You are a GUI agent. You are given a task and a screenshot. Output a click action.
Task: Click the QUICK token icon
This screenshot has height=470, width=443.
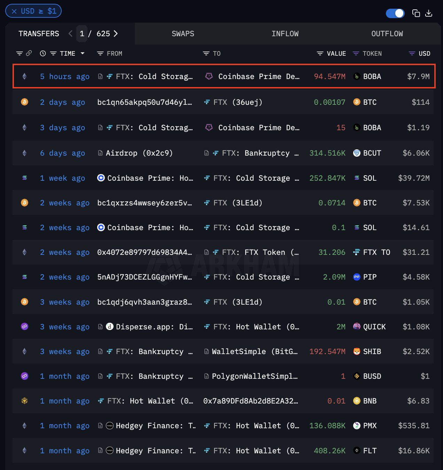357,327
